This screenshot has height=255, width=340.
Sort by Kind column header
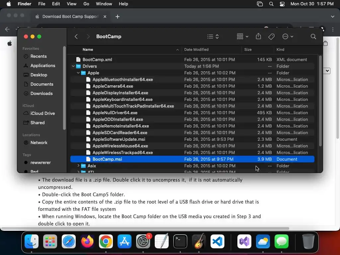[280, 49]
